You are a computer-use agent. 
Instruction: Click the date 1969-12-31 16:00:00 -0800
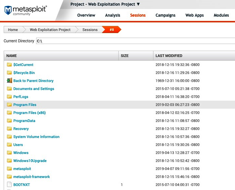(x=178, y=81)
